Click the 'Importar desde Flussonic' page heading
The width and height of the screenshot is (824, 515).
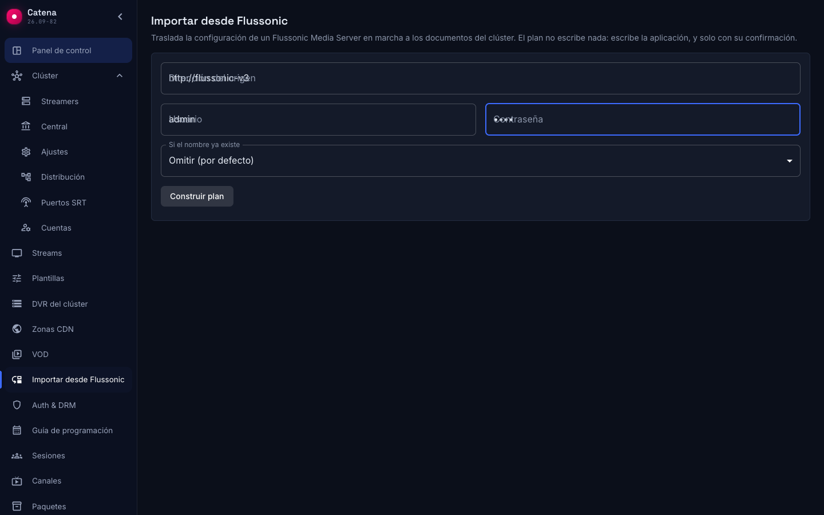219,21
